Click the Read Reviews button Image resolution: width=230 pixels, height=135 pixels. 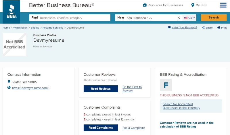tap(101, 89)
